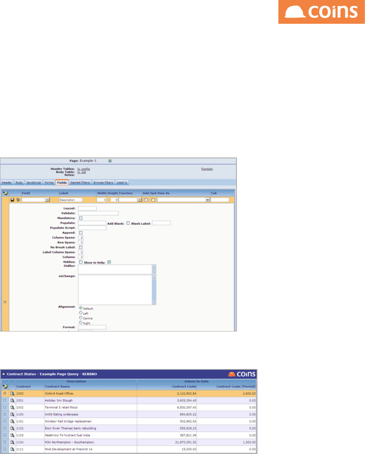Toggle the No Break Label checkbox
Image resolution: width=365 pixels, height=454 pixels.
[81, 247]
